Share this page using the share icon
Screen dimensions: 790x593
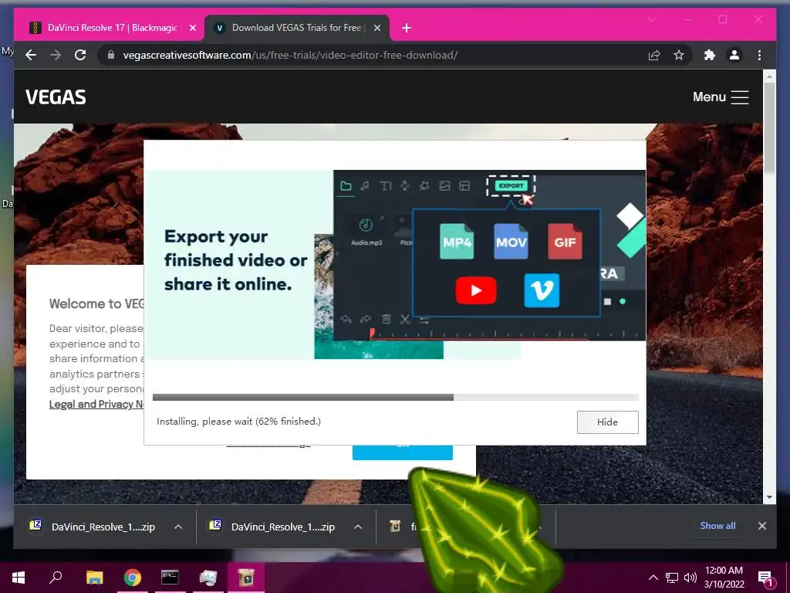pyautogui.click(x=654, y=55)
